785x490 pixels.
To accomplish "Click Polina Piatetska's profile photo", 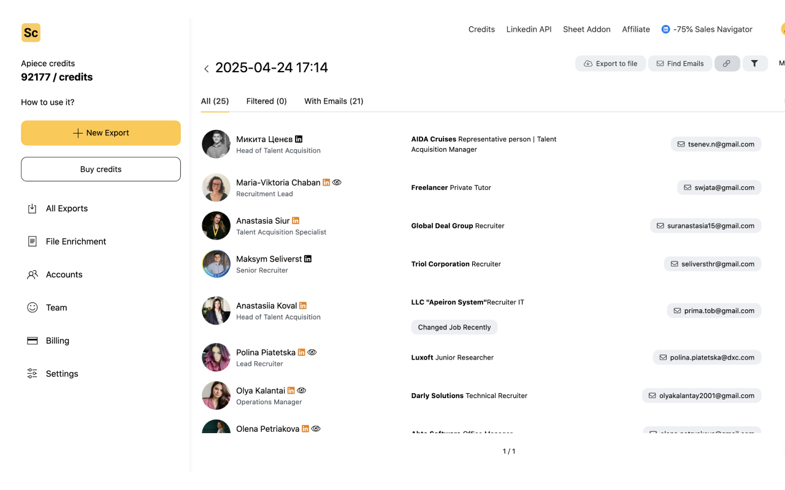I will pos(216,357).
